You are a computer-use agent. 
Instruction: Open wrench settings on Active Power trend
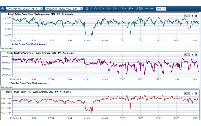tap(187, 16)
